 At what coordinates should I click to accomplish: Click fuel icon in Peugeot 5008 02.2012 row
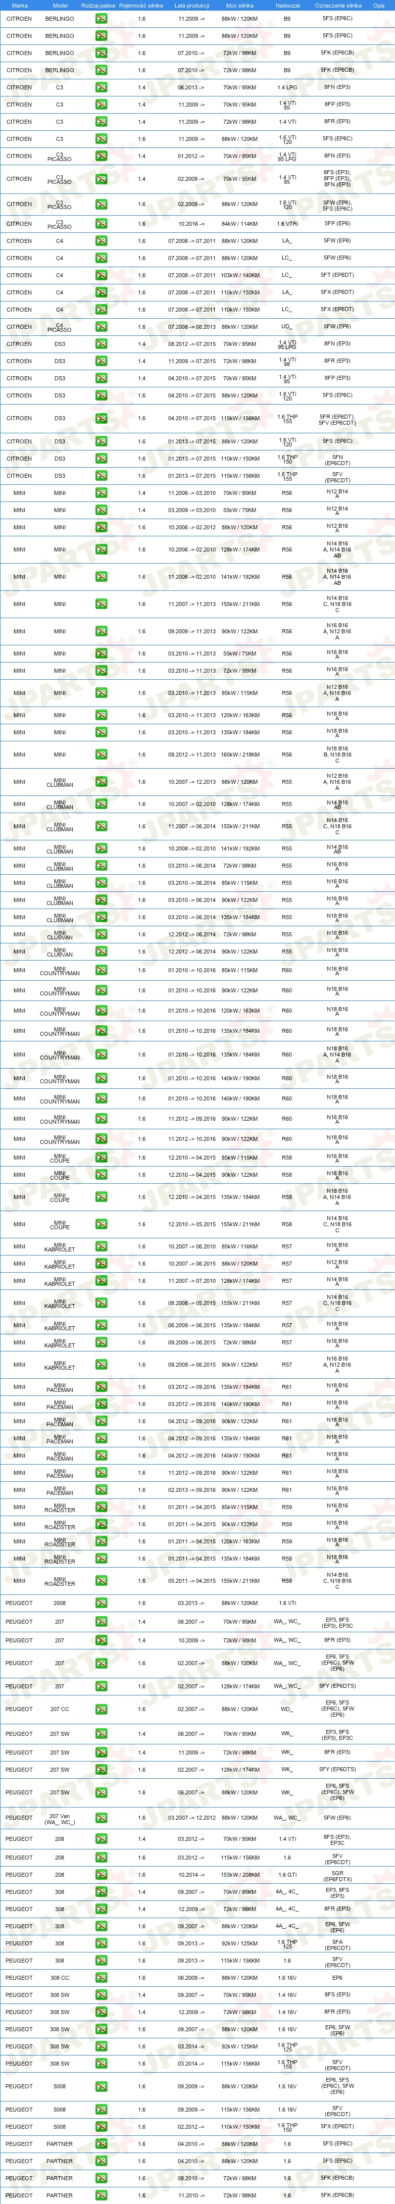tap(101, 2126)
